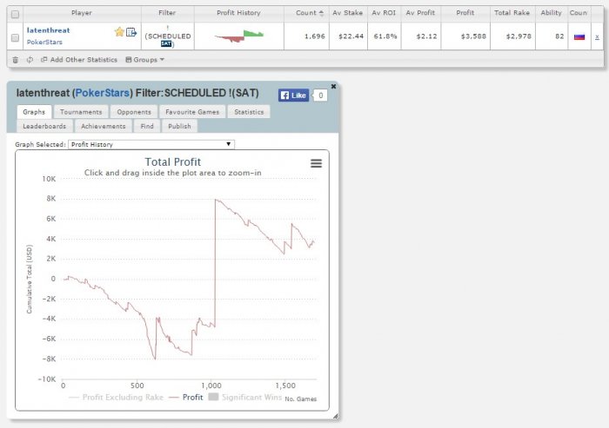Click the trash delete icon in the toolbar
The image size is (609, 428).
(x=16, y=60)
